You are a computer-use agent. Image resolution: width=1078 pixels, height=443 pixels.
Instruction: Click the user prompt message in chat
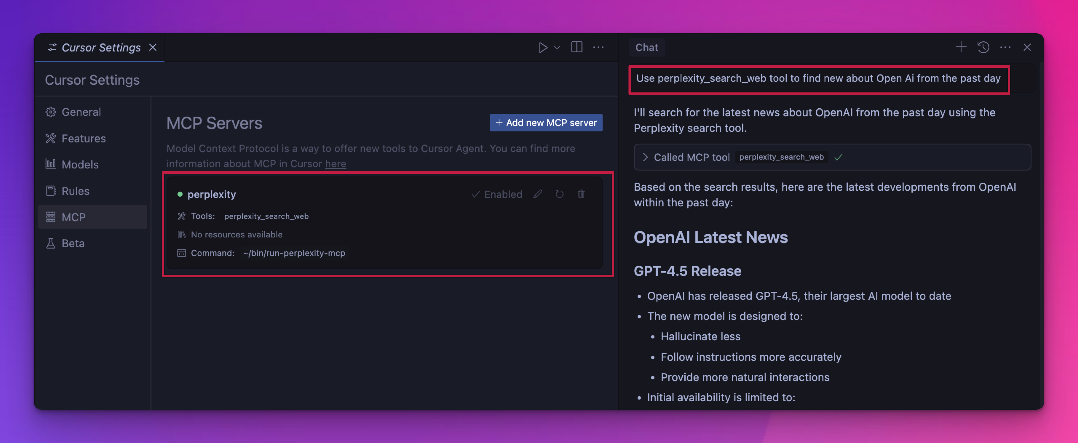coord(819,79)
